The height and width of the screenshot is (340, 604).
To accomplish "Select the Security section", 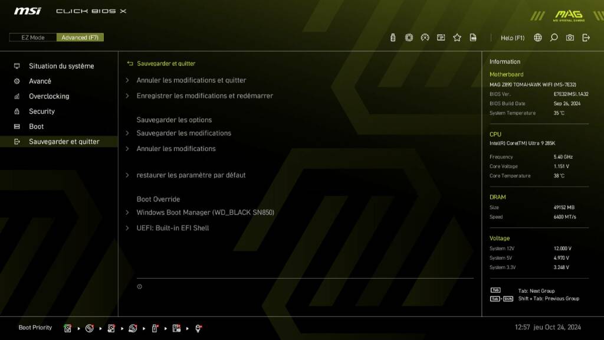I will (41, 111).
